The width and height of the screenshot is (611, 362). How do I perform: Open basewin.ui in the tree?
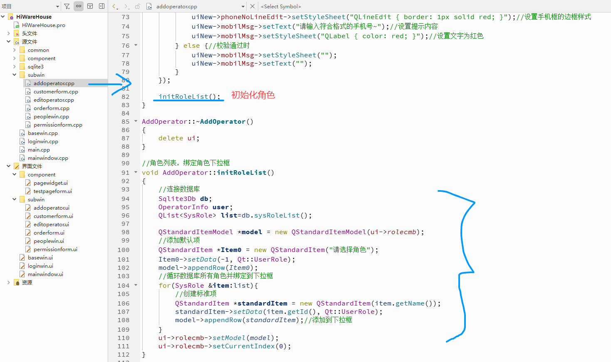click(40, 257)
